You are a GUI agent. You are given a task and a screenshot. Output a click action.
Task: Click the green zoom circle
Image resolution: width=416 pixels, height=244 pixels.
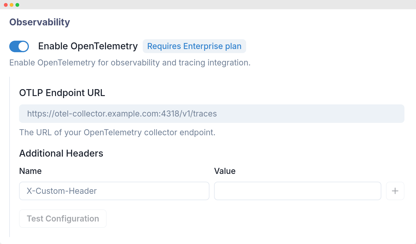17,5
